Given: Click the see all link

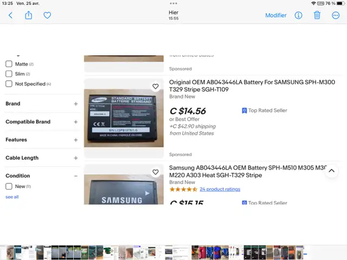Looking at the screenshot, I should [12, 197].
